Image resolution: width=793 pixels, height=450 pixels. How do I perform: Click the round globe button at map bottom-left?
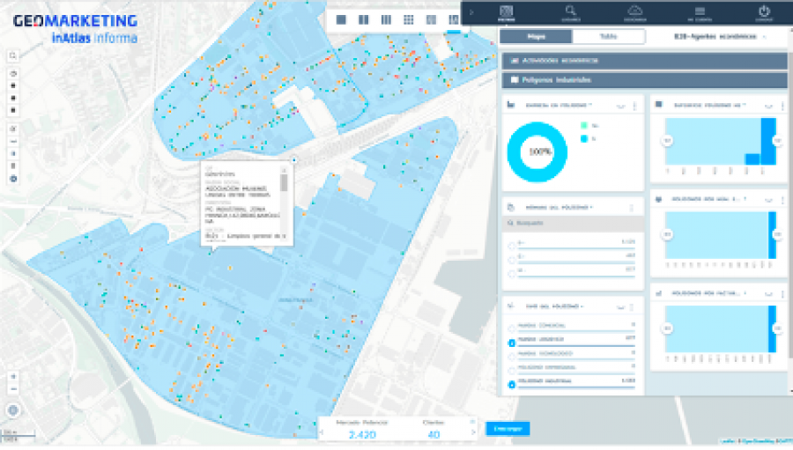13,410
